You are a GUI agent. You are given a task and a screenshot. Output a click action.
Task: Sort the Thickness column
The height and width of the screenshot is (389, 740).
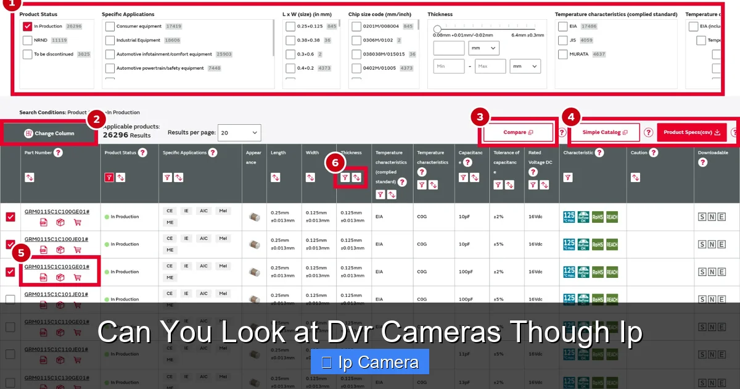click(357, 177)
